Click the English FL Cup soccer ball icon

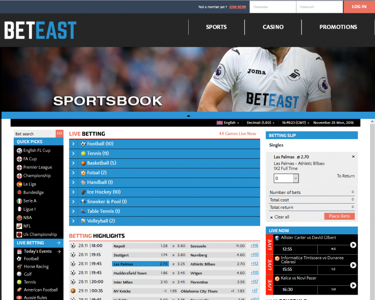tap(19, 151)
